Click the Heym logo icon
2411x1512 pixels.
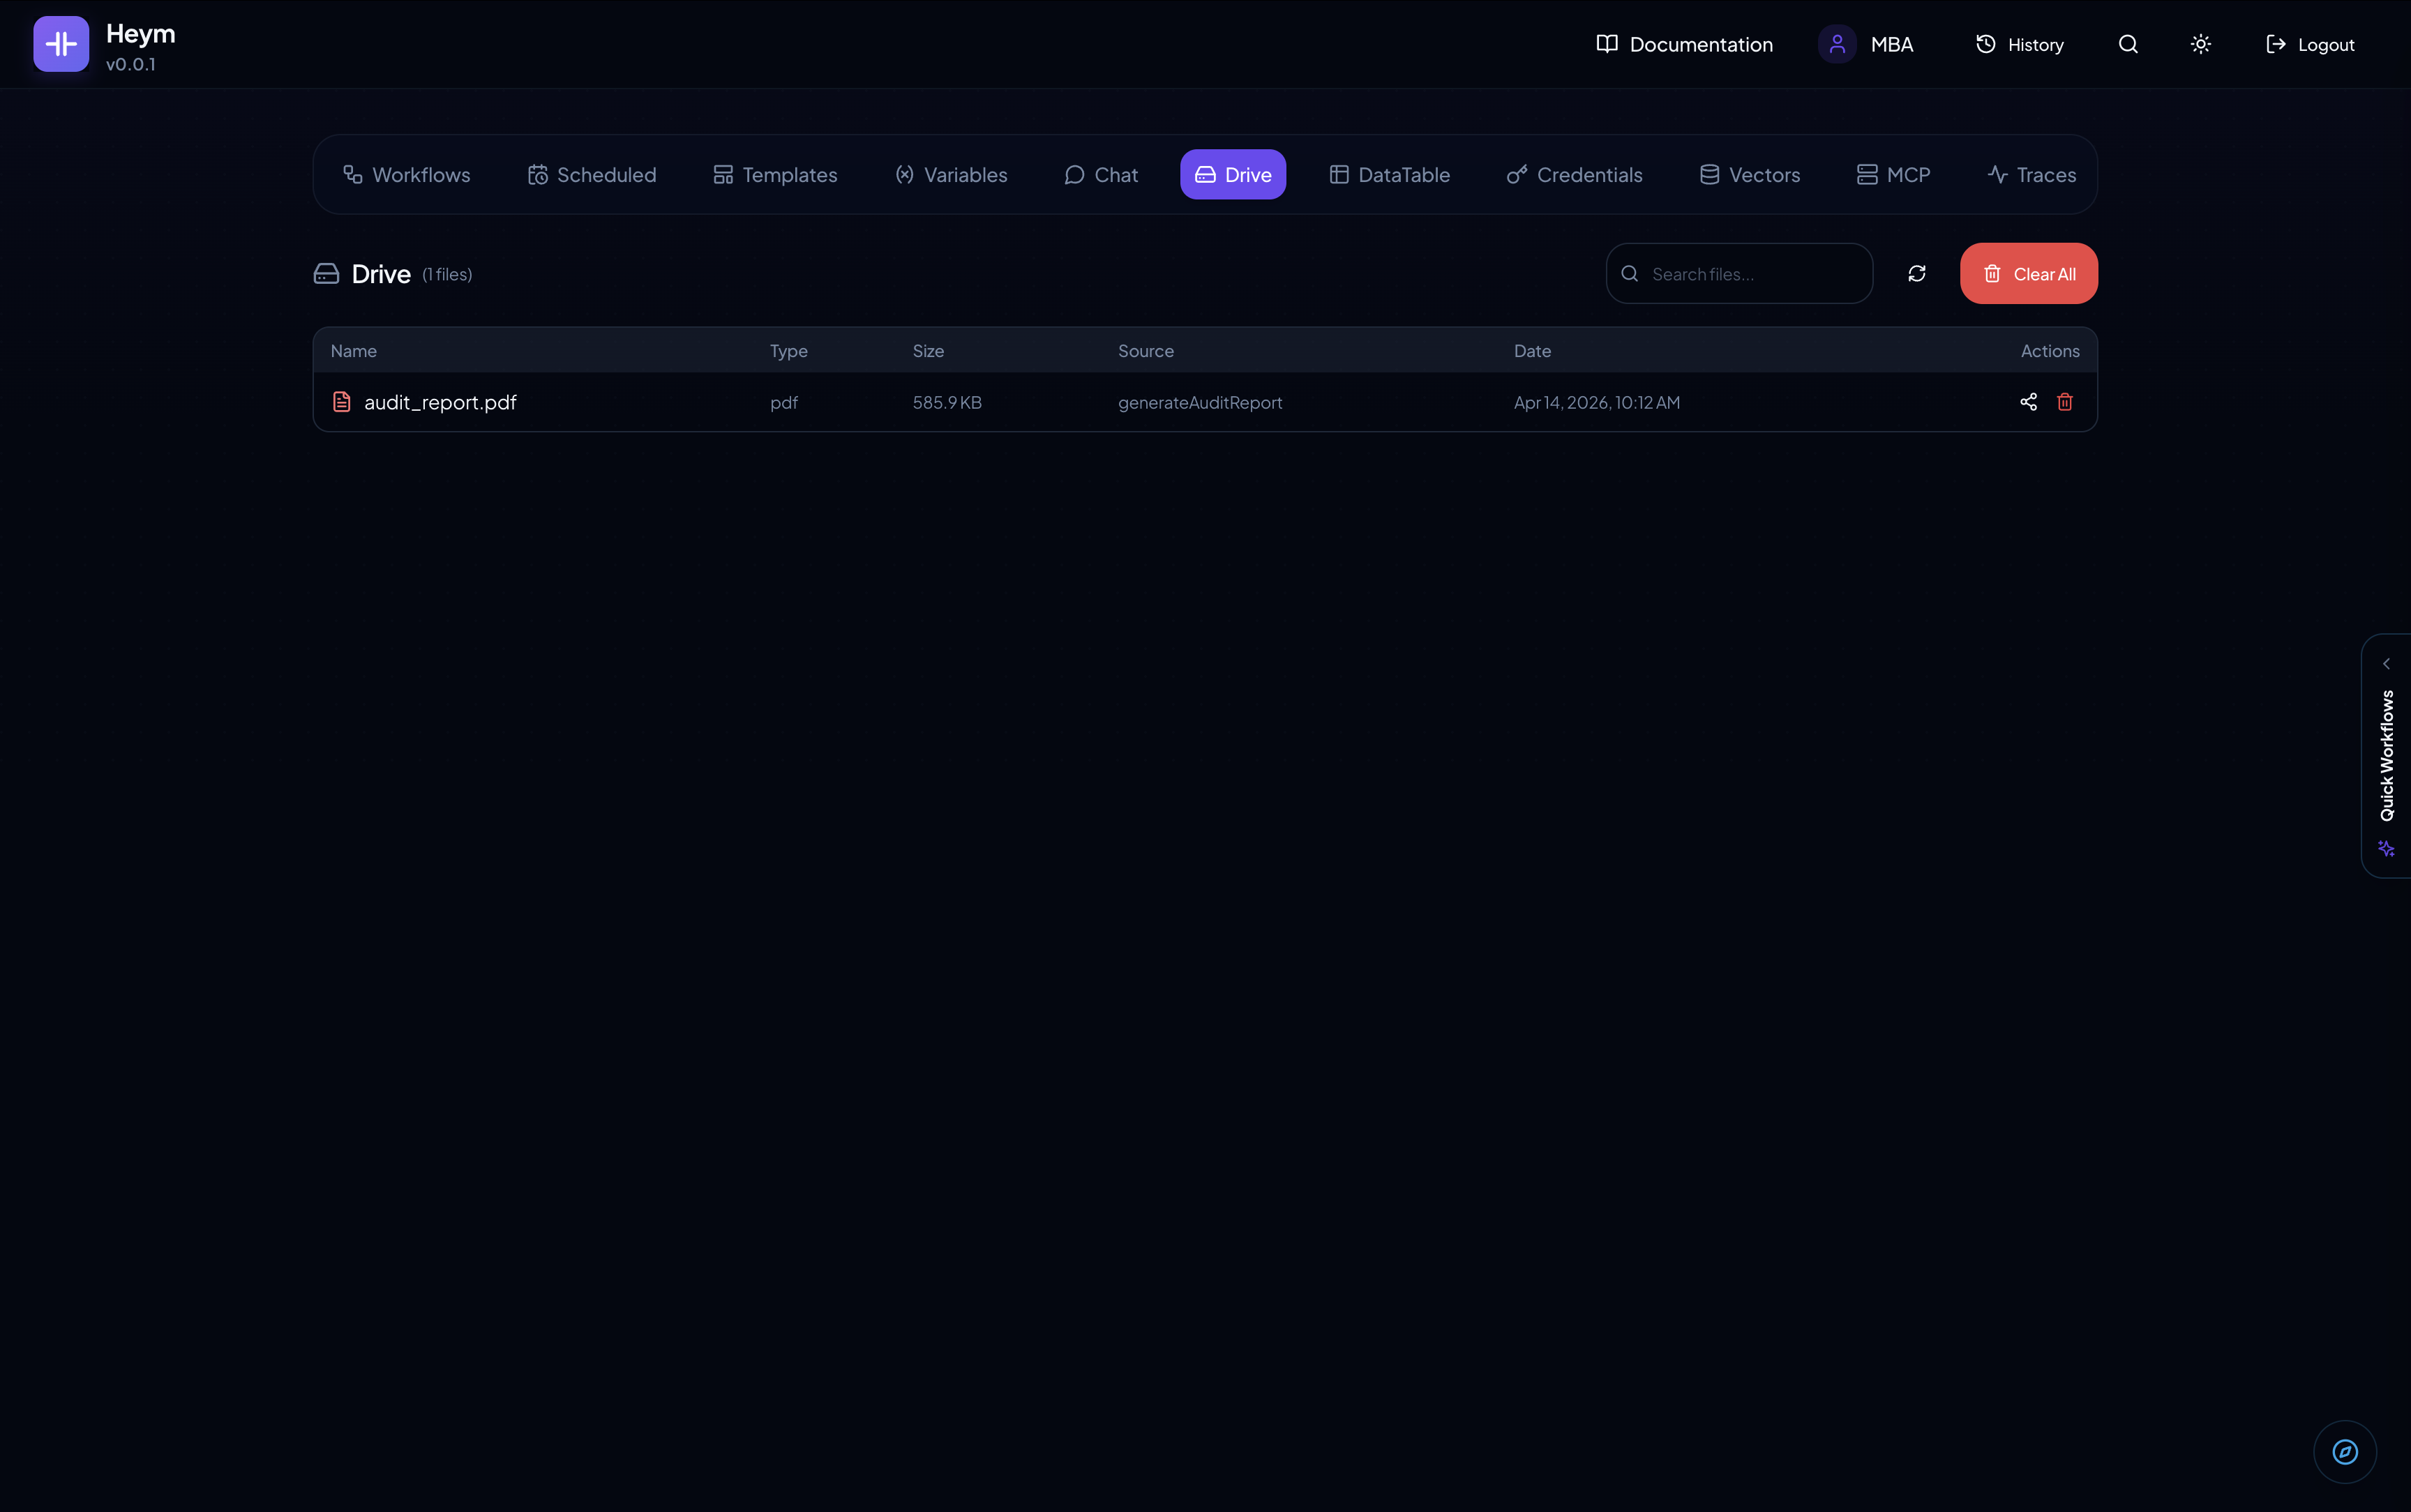[x=60, y=43]
